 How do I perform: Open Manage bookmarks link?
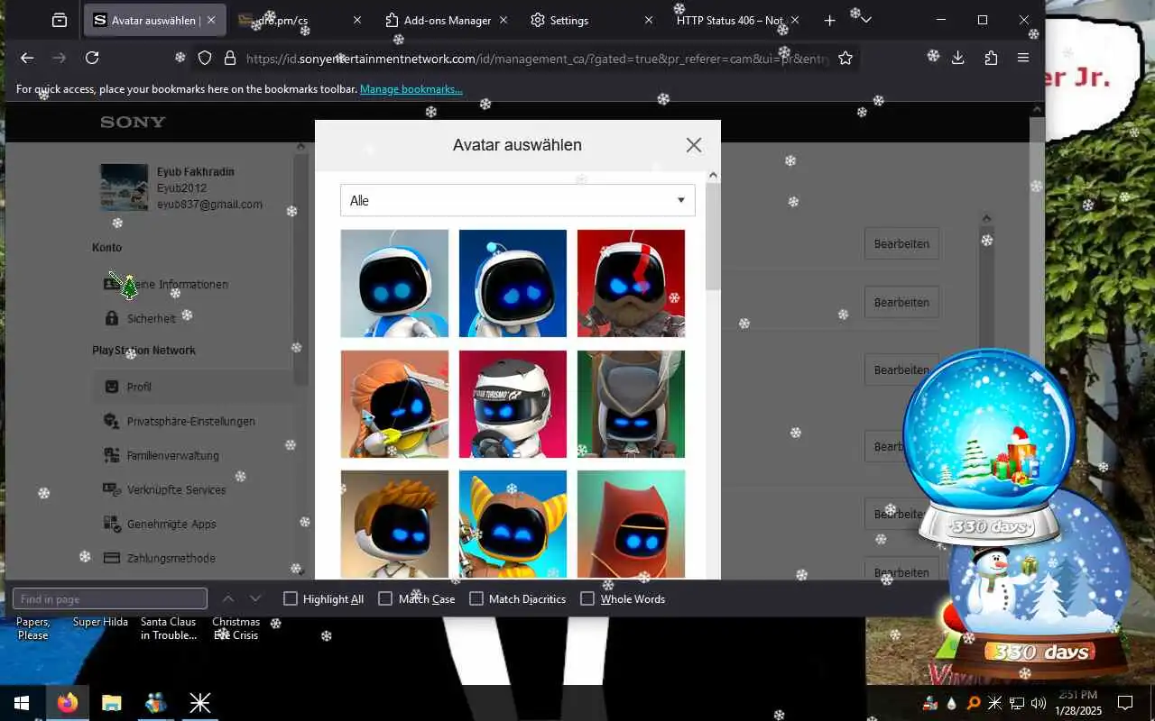coord(411,89)
